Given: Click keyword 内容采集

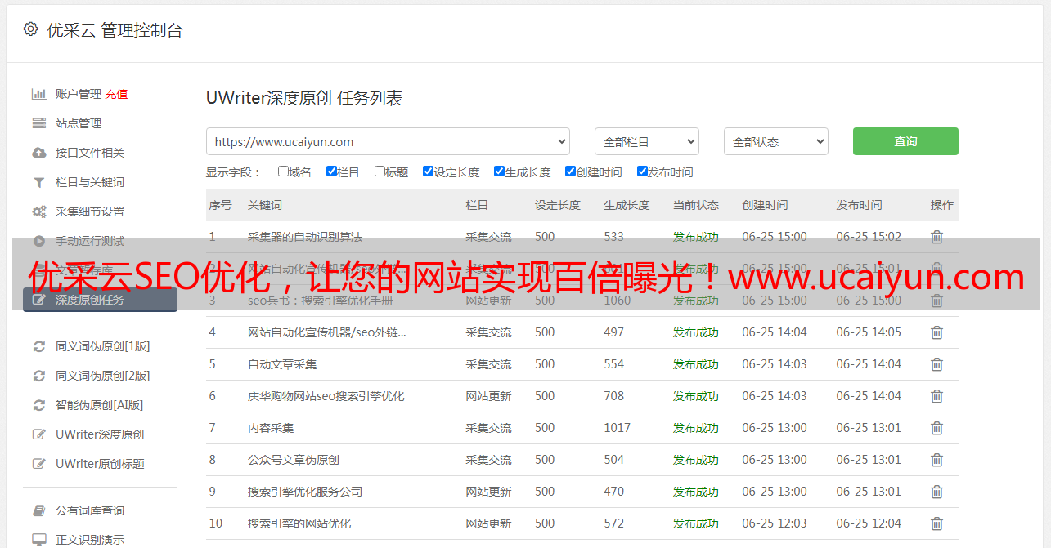Looking at the screenshot, I should 271,428.
